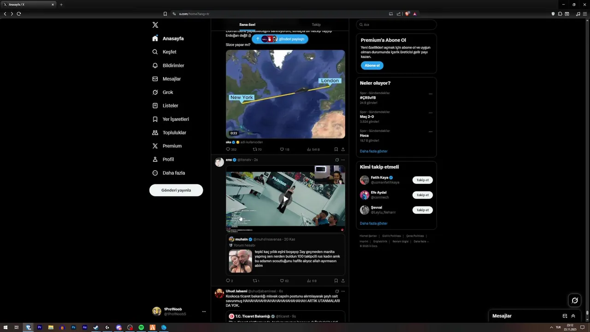Click Daha fazla göster under trends
The image size is (590, 332).
click(374, 151)
